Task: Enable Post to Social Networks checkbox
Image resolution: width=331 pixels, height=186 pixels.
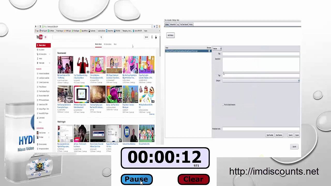Action: [223, 105]
